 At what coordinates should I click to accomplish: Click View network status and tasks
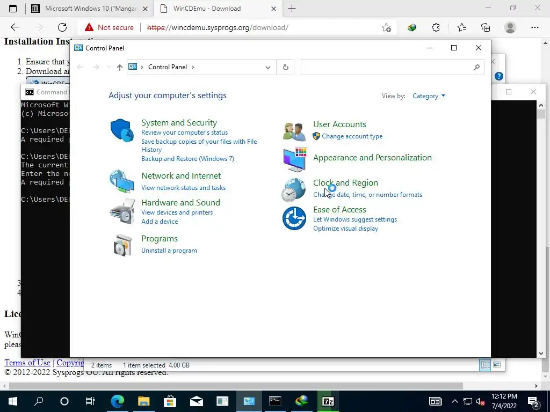(x=184, y=188)
